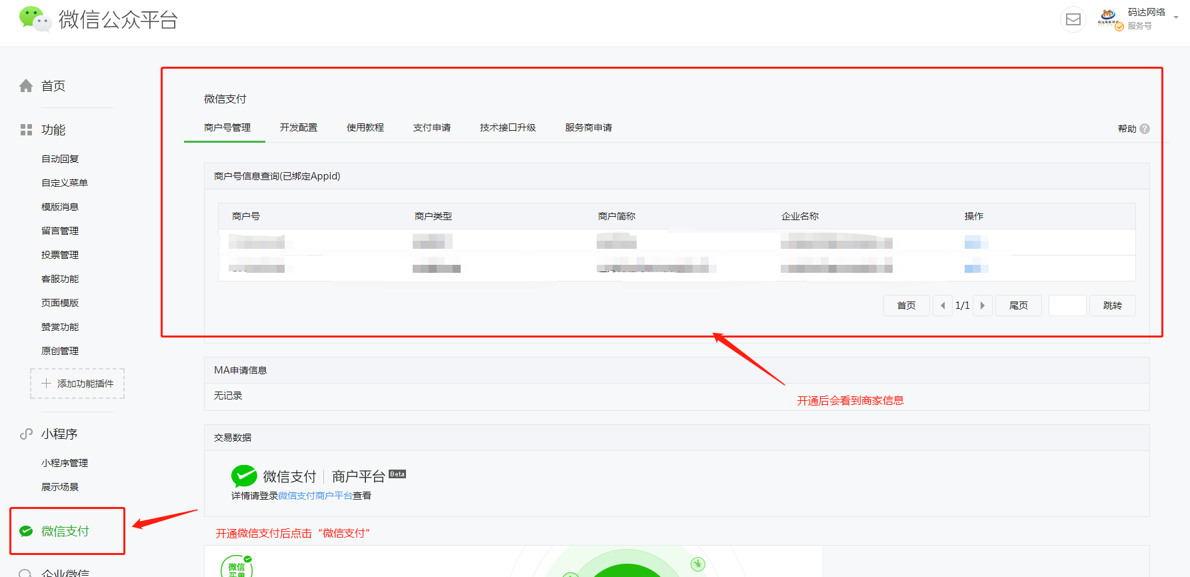Screen dimensions: 1190x577
Task: Click the 商户简称 column header
Action: pos(617,216)
